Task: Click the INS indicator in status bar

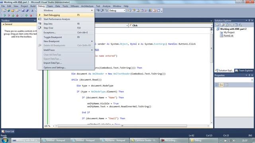Action: [x=250, y=135]
